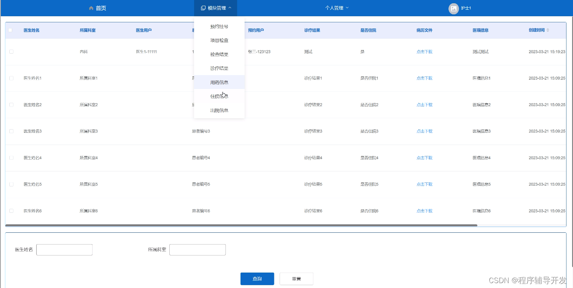Image resolution: width=573 pixels, height=288 pixels.
Task: Click the table's horizontal scrollbar thumb
Action: (x=241, y=225)
